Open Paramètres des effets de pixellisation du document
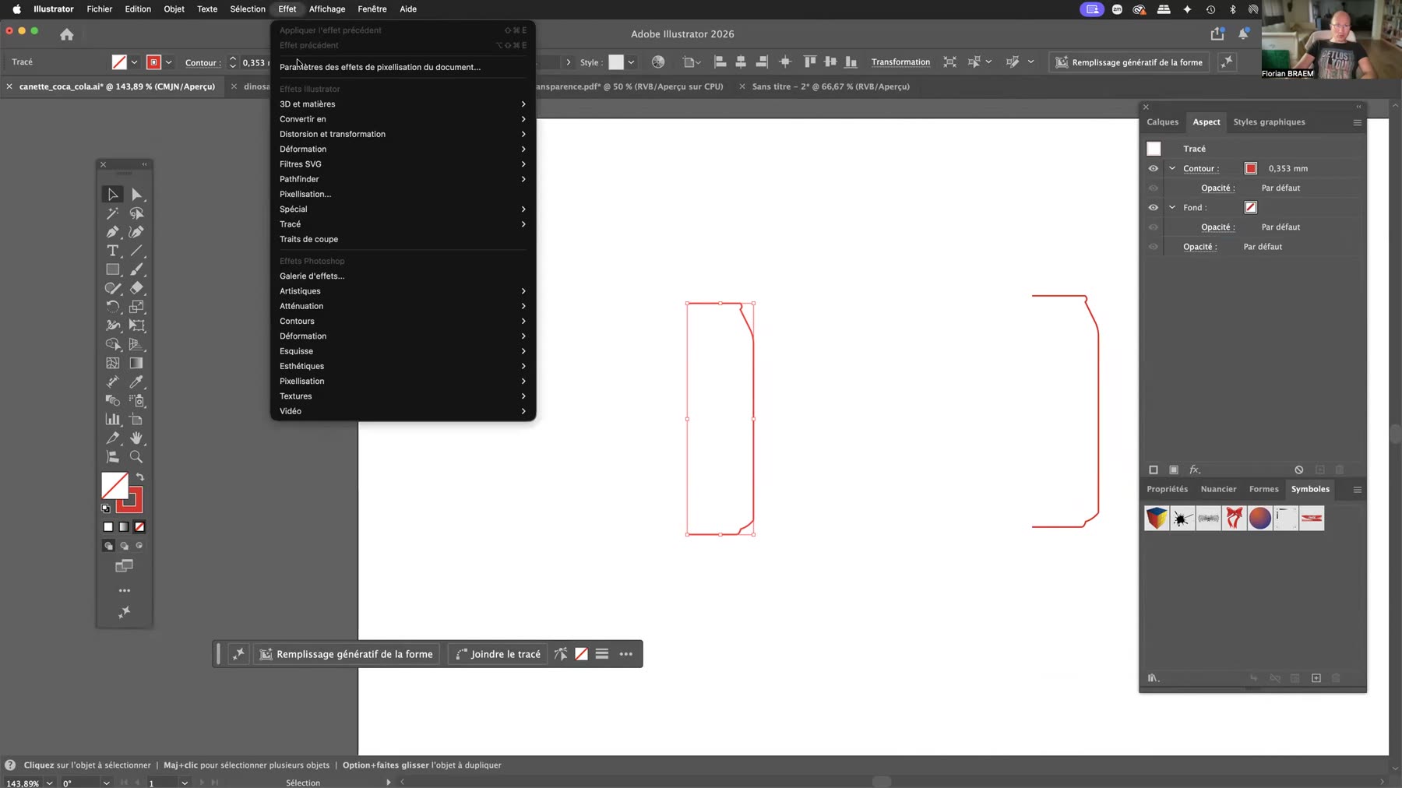 (x=403, y=67)
